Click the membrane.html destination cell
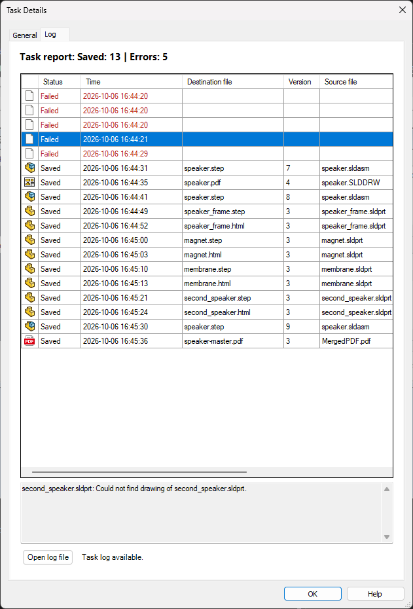This screenshot has height=609, width=413. (233, 283)
